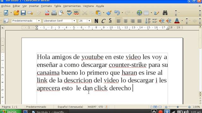The height and width of the screenshot is (113, 202).
Task: Open page preview with the magnifier page icon
Action: (x=61, y=13)
